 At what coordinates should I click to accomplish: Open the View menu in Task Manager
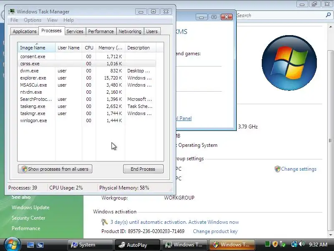click(53, 20)
